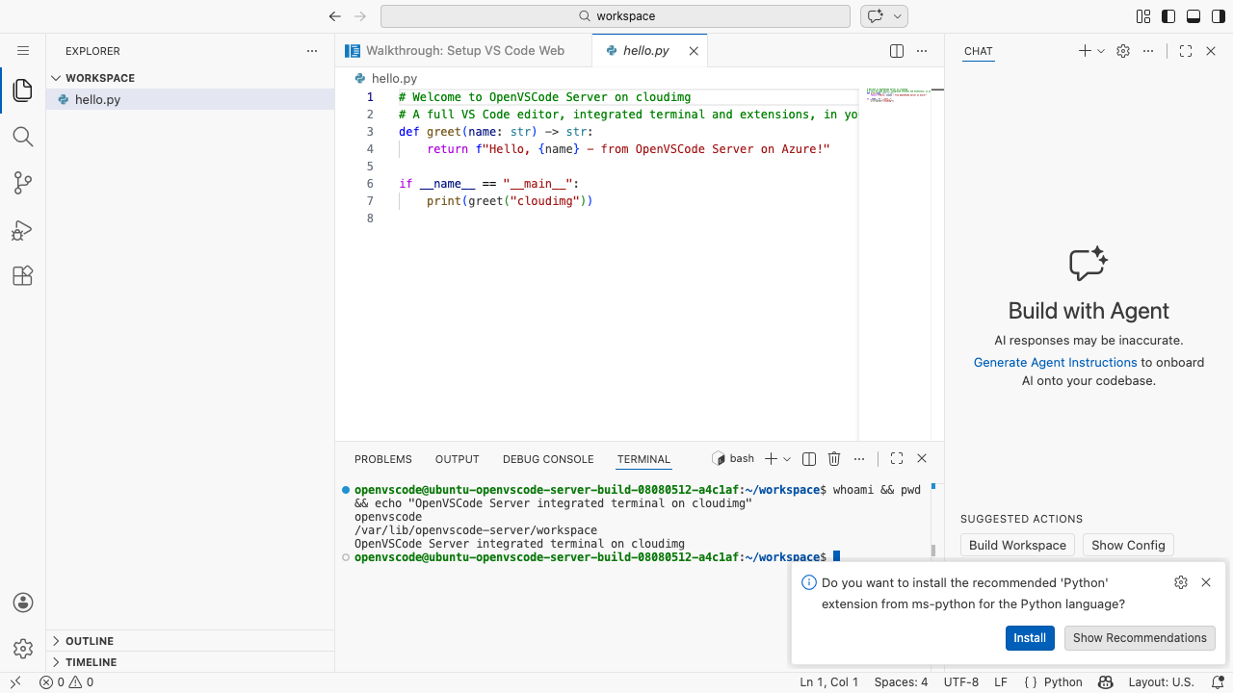1233x693 pixels.
Task: Click the terminal scrollbar
Action: click(932, 551)
